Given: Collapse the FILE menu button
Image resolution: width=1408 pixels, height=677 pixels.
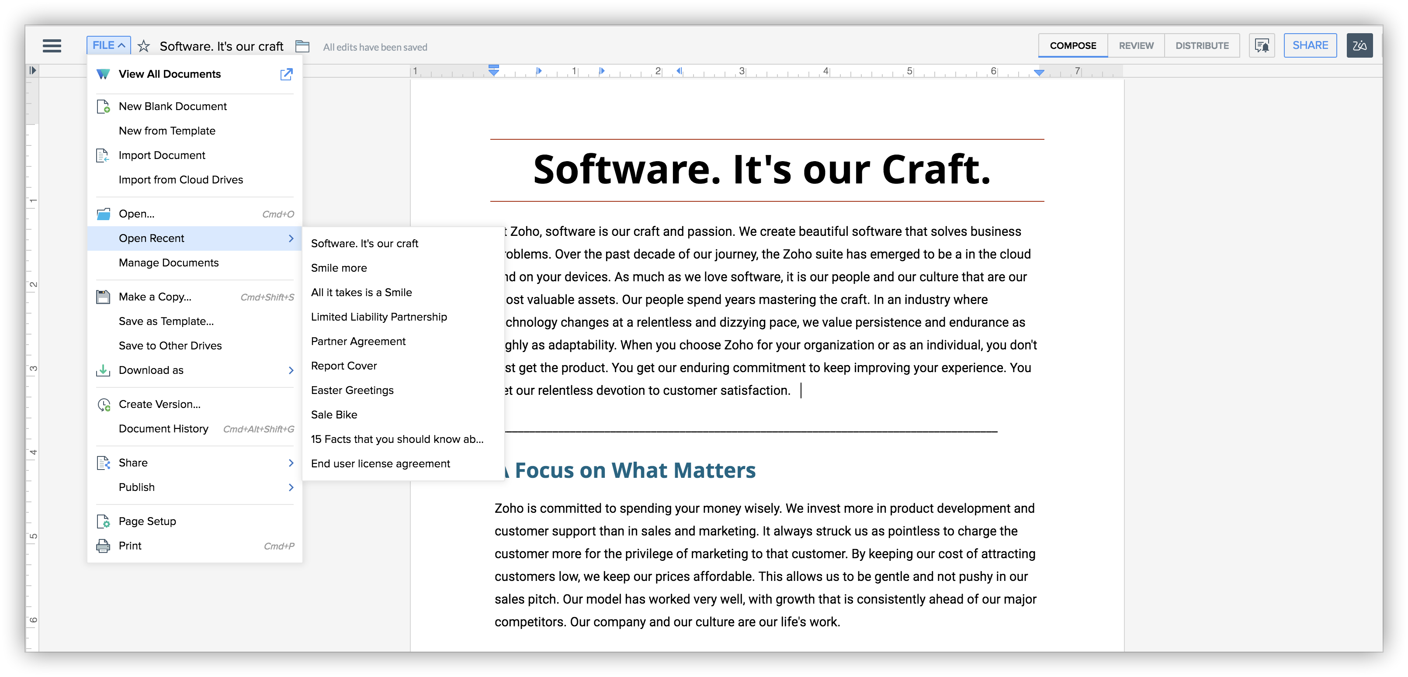Looking at the screenshot, I should [108, 45].
